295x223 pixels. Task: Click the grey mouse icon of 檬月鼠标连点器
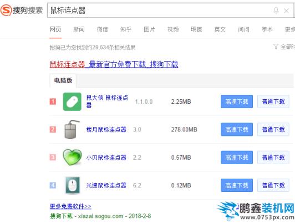(72, 129)
